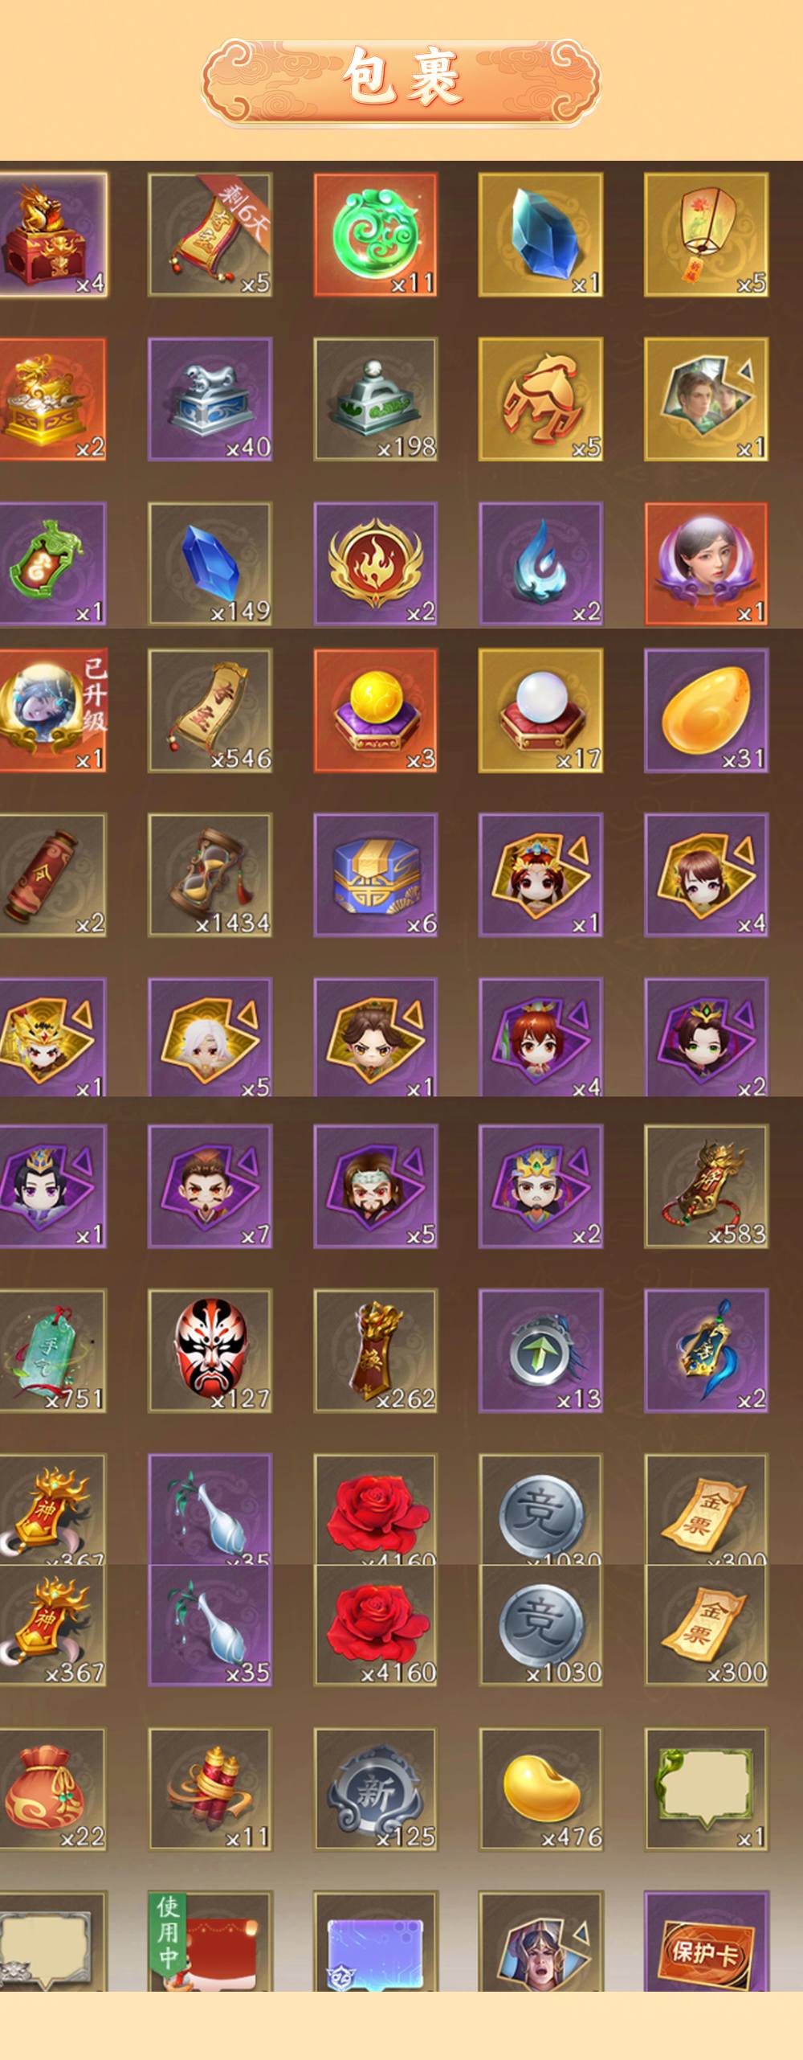The width and height of the screenshot is (803, 2060).
Task: Pick the white pearl item x17
Action: (540, 711)
